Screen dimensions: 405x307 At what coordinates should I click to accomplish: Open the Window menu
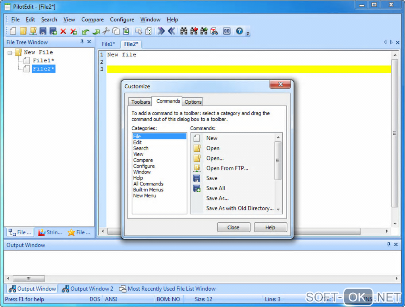[150, 19]
